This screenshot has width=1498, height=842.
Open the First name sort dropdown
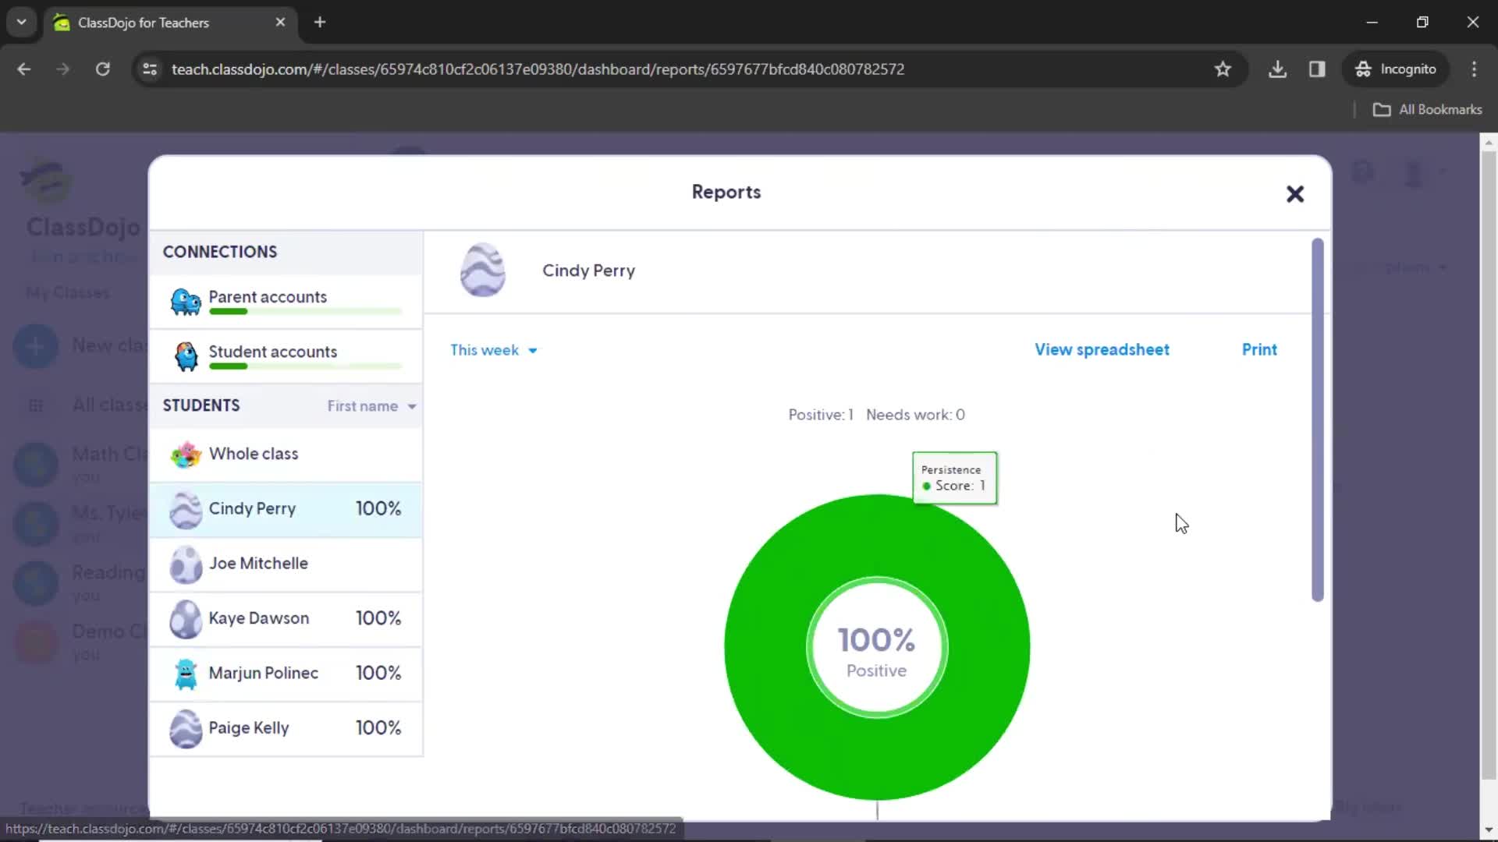pos(371,406)
